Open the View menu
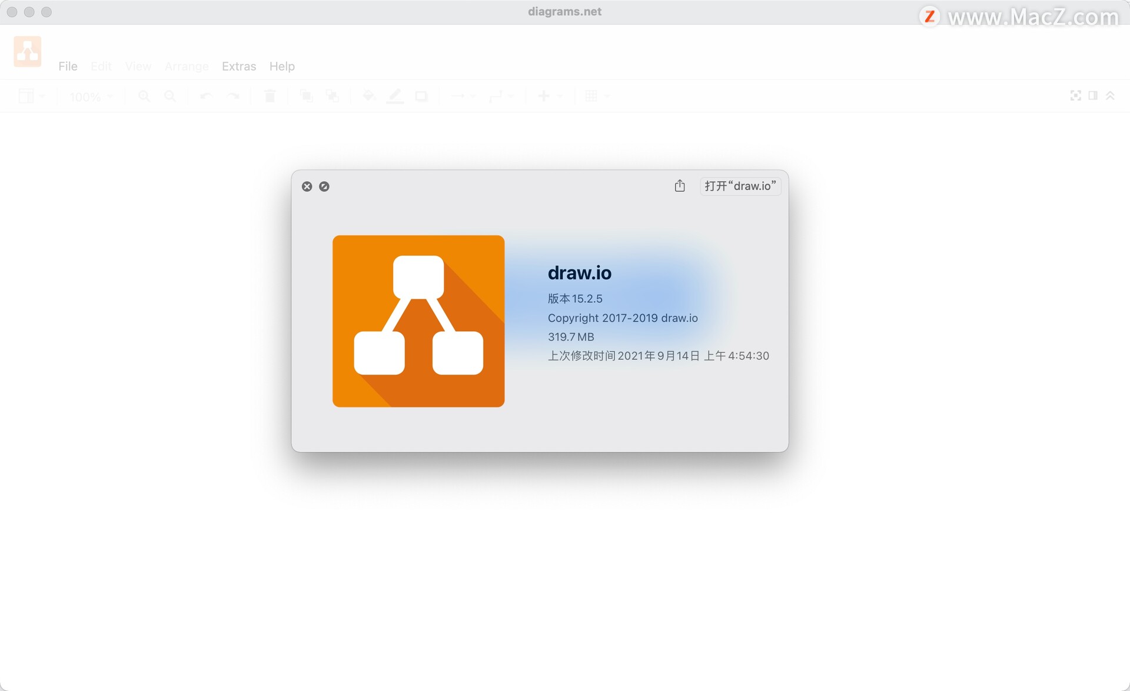This screenshot has width=1130, height=691. 138,66
